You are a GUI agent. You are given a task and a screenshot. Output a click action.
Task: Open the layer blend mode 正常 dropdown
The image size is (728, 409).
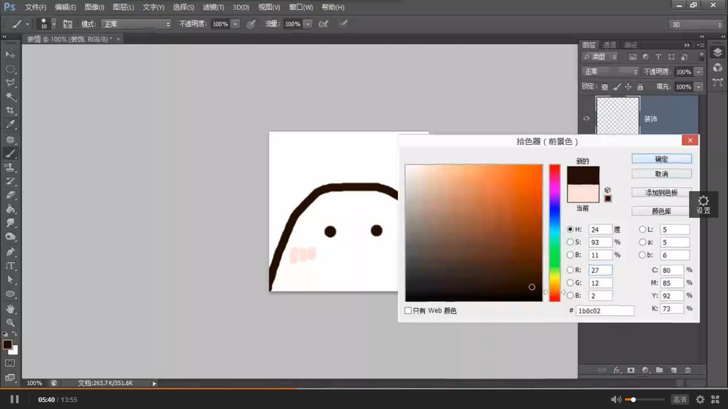coord(610,71)
